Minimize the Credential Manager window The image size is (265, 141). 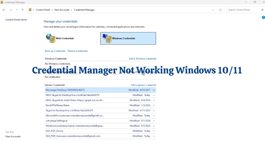tap(246, 2)
